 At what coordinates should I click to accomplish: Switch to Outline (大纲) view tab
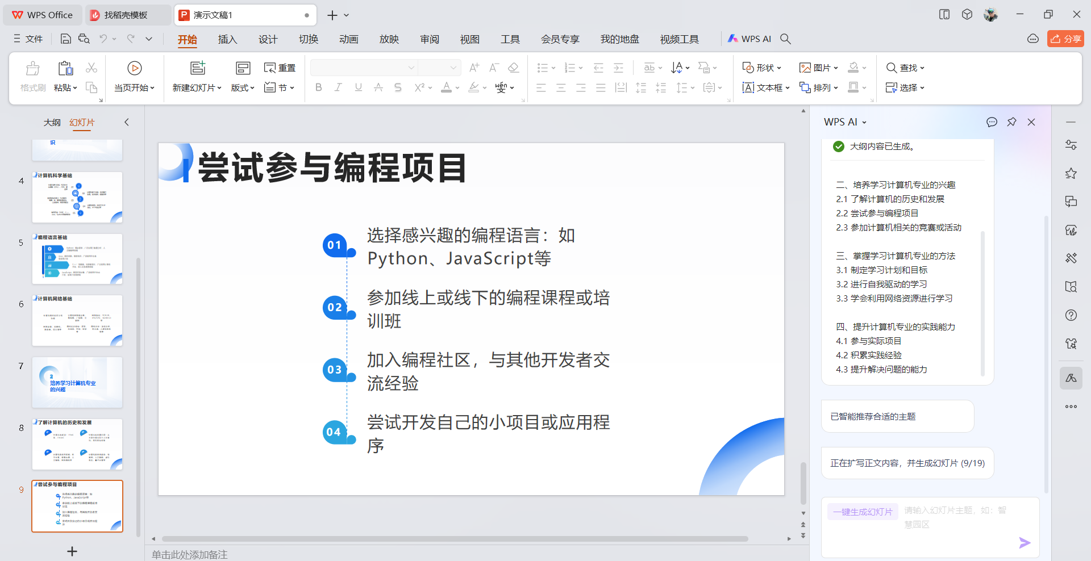pos(52,122)
